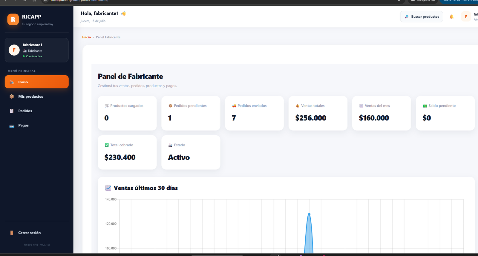
Task: Click the cart icon on Productos cargados
Action: pos(107,106)
